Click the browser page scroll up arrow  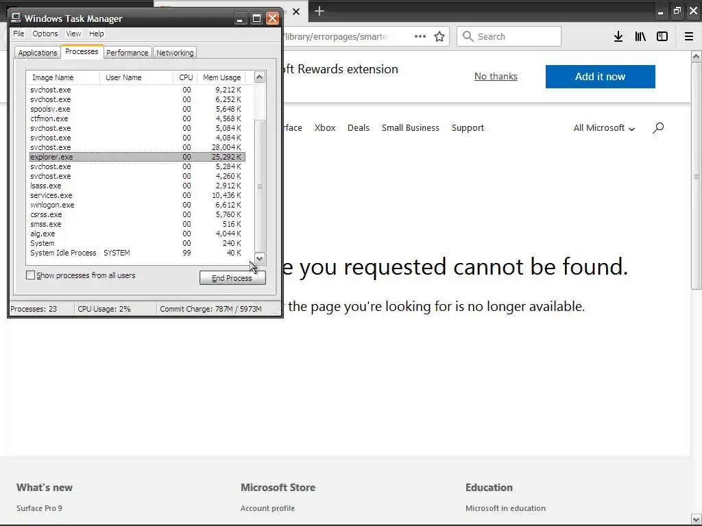pos(697,56)
